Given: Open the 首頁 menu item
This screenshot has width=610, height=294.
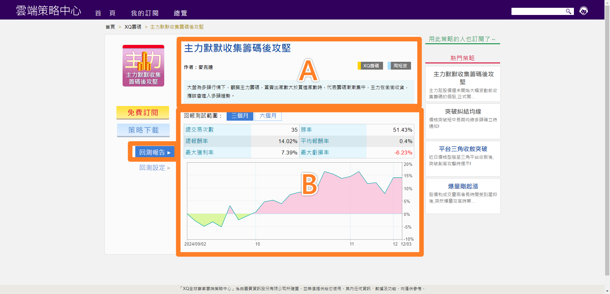Looking at the screenshot, I should tap(105, 13).
